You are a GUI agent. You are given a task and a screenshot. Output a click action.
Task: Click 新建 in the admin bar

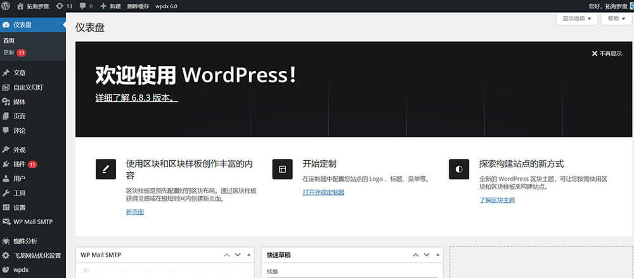[110, 6]
